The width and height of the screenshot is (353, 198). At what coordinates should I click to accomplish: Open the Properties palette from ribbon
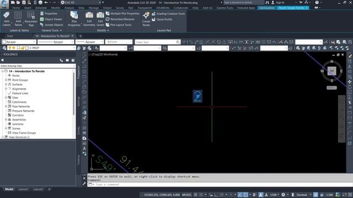pos(49,13)
